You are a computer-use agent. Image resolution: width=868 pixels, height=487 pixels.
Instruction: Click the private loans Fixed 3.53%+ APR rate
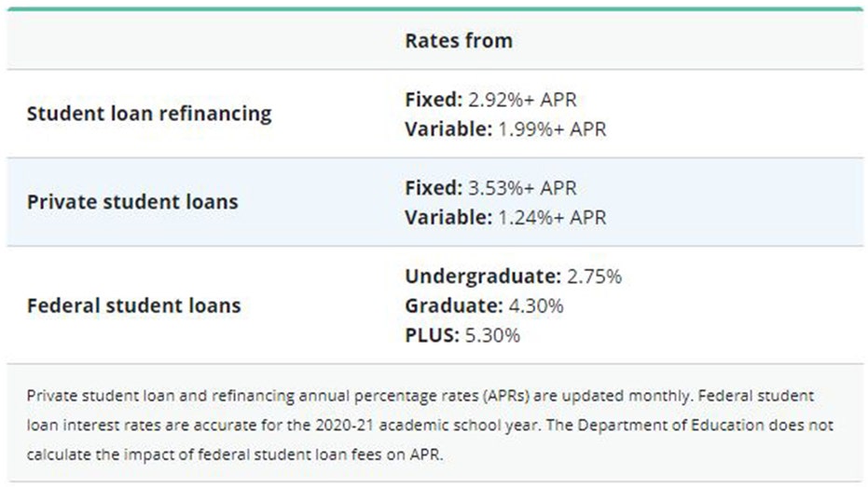click(490, 188)
